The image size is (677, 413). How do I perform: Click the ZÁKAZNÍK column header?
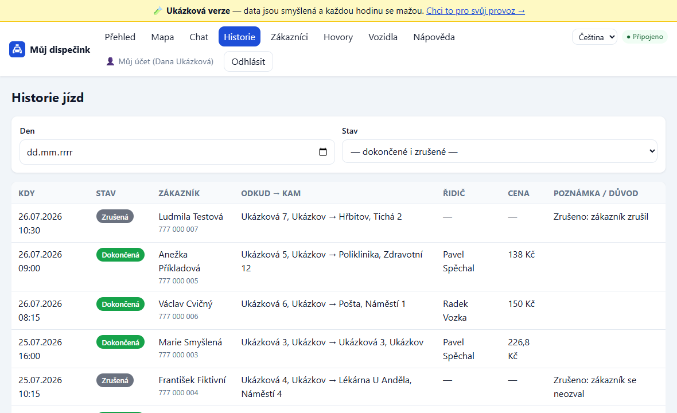179,193
